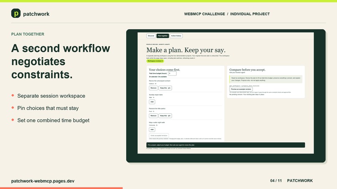Image resolution: width=337 pixels, height=189 pixels.
Task: Open the Action history tab
Action: pyautogui.click(x=176, y=36)
